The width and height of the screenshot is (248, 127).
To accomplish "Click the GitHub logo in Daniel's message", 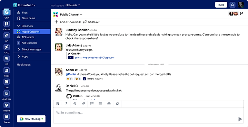I will [x=69, y=96].
